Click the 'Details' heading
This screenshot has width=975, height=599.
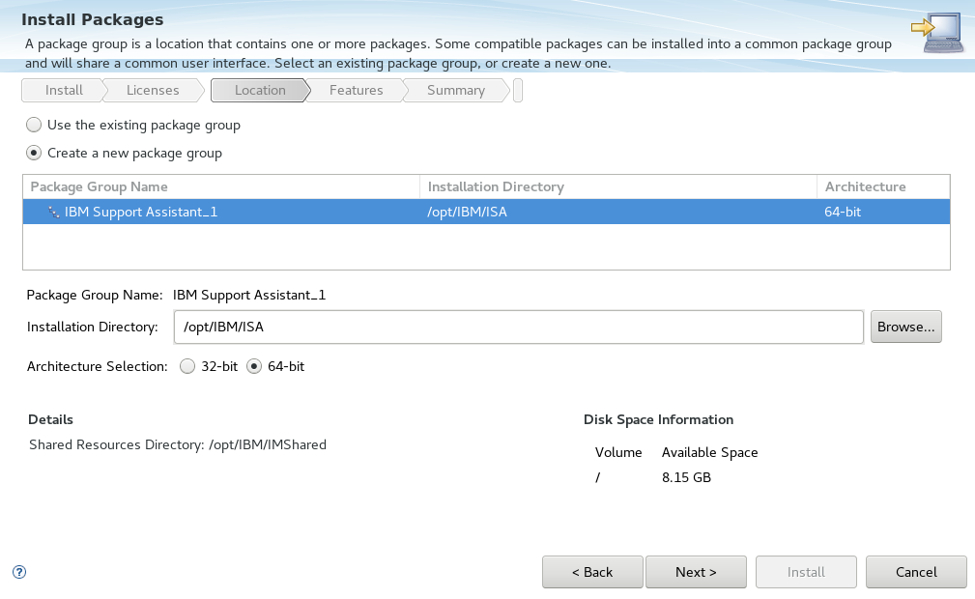(x=50, y=419)
